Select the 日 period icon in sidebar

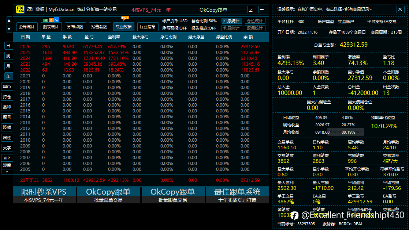[x=8, y=46]
